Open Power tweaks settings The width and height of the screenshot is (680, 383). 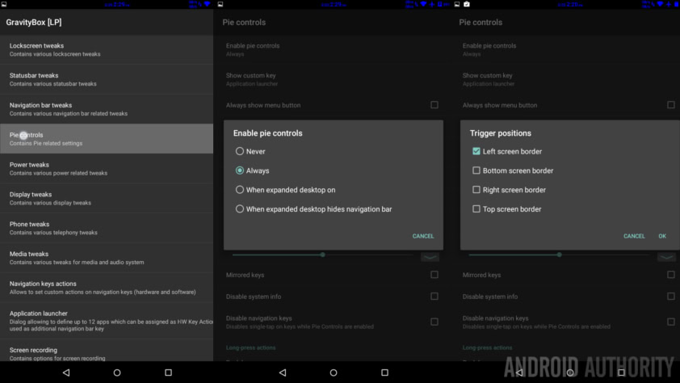pos(107,168)
